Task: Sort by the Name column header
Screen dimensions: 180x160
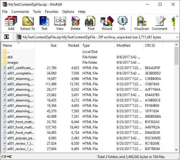Action: [18, 45]
